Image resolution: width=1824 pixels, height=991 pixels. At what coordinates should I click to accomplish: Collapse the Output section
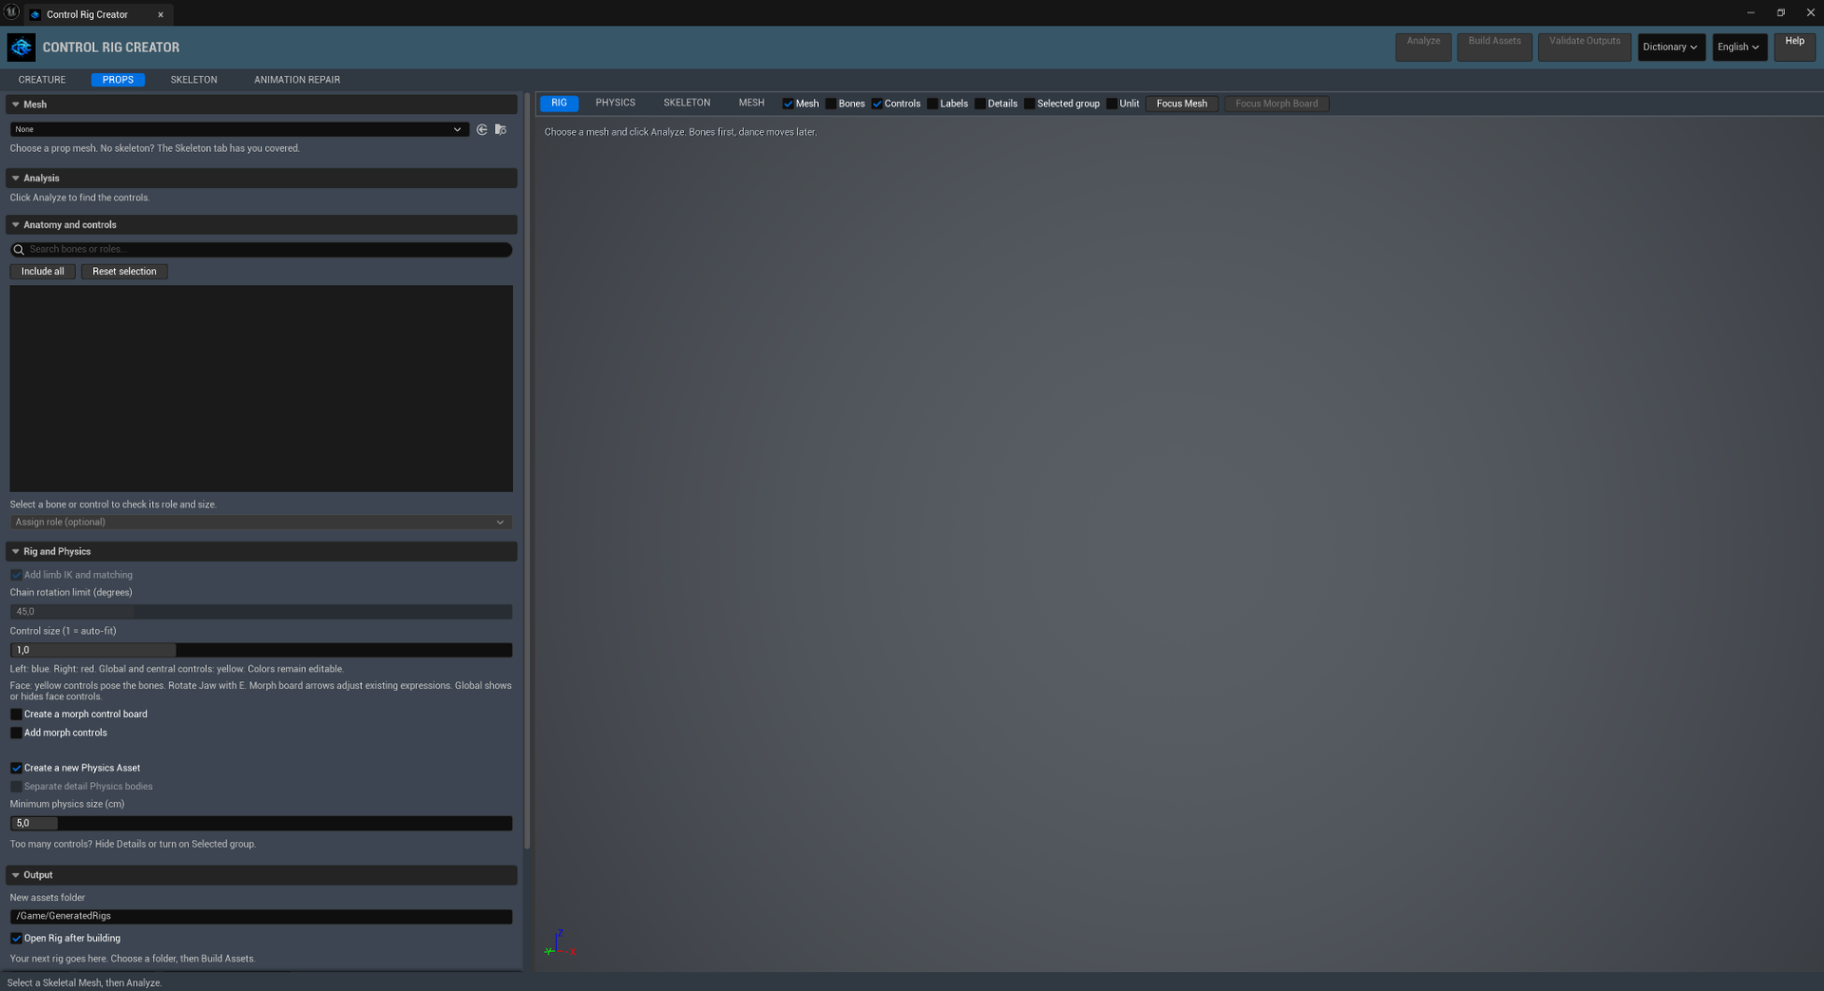tap(15, 875)
